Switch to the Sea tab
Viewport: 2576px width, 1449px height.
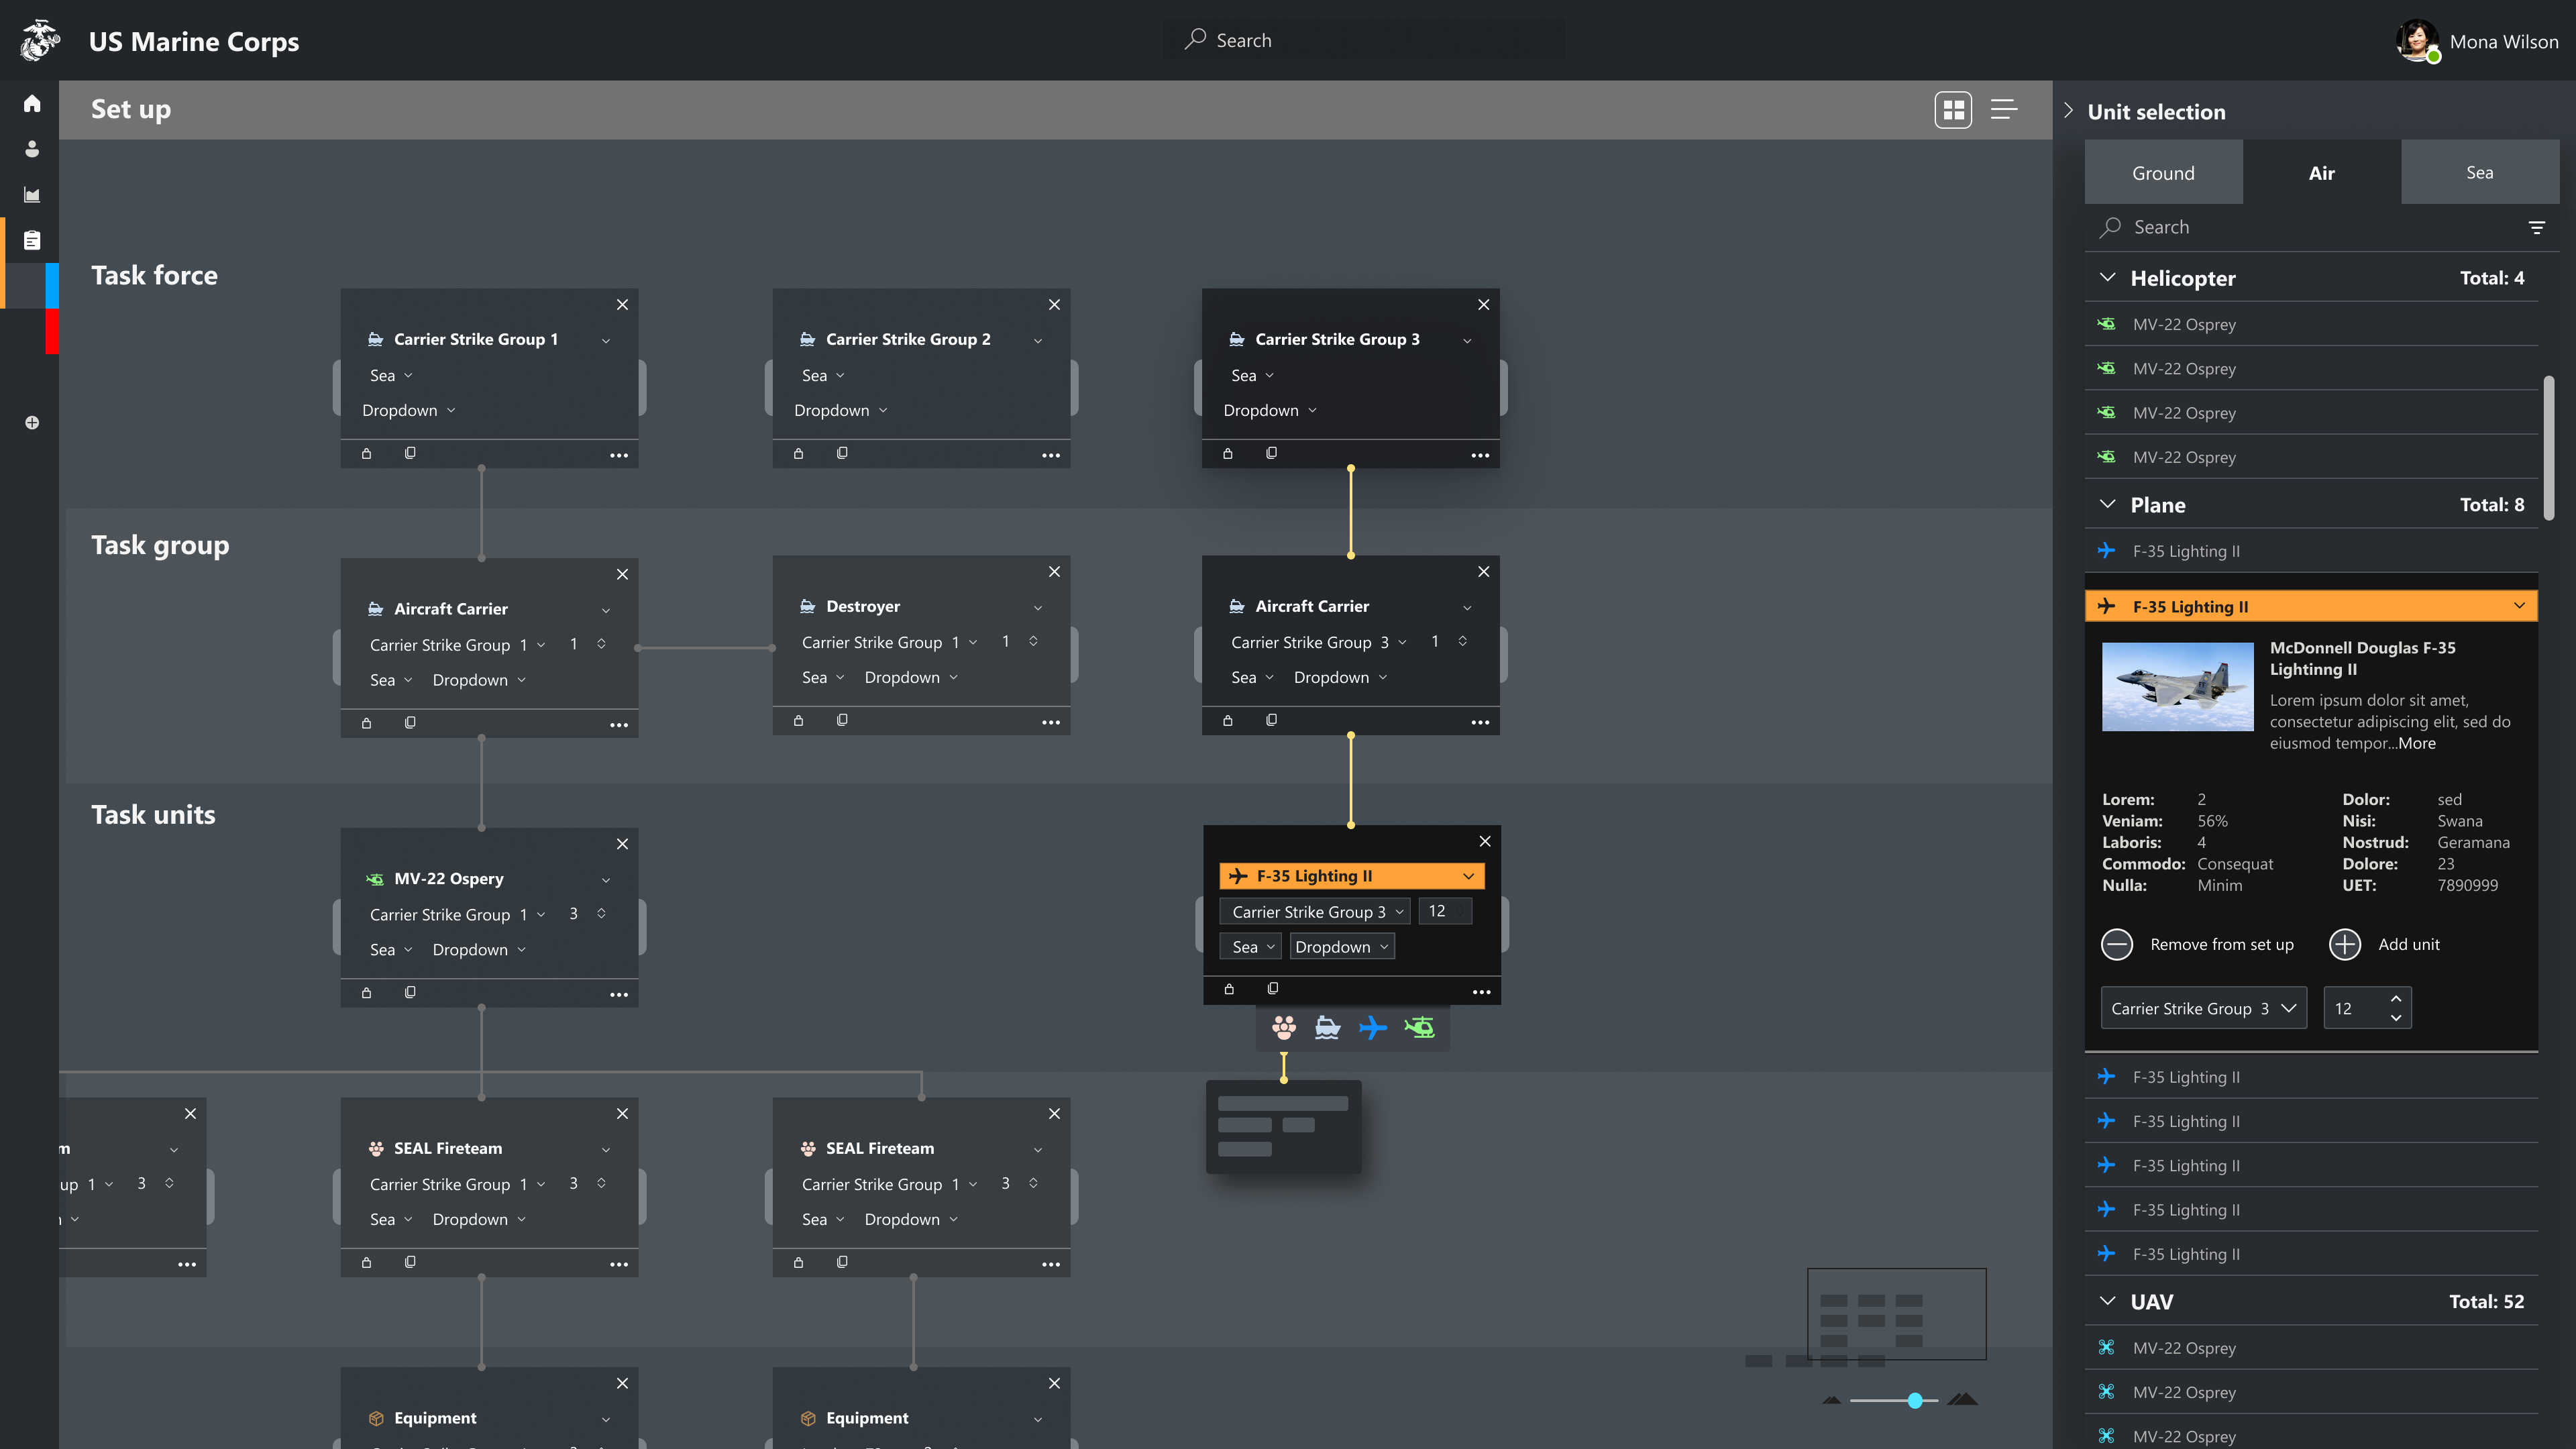2479,173
